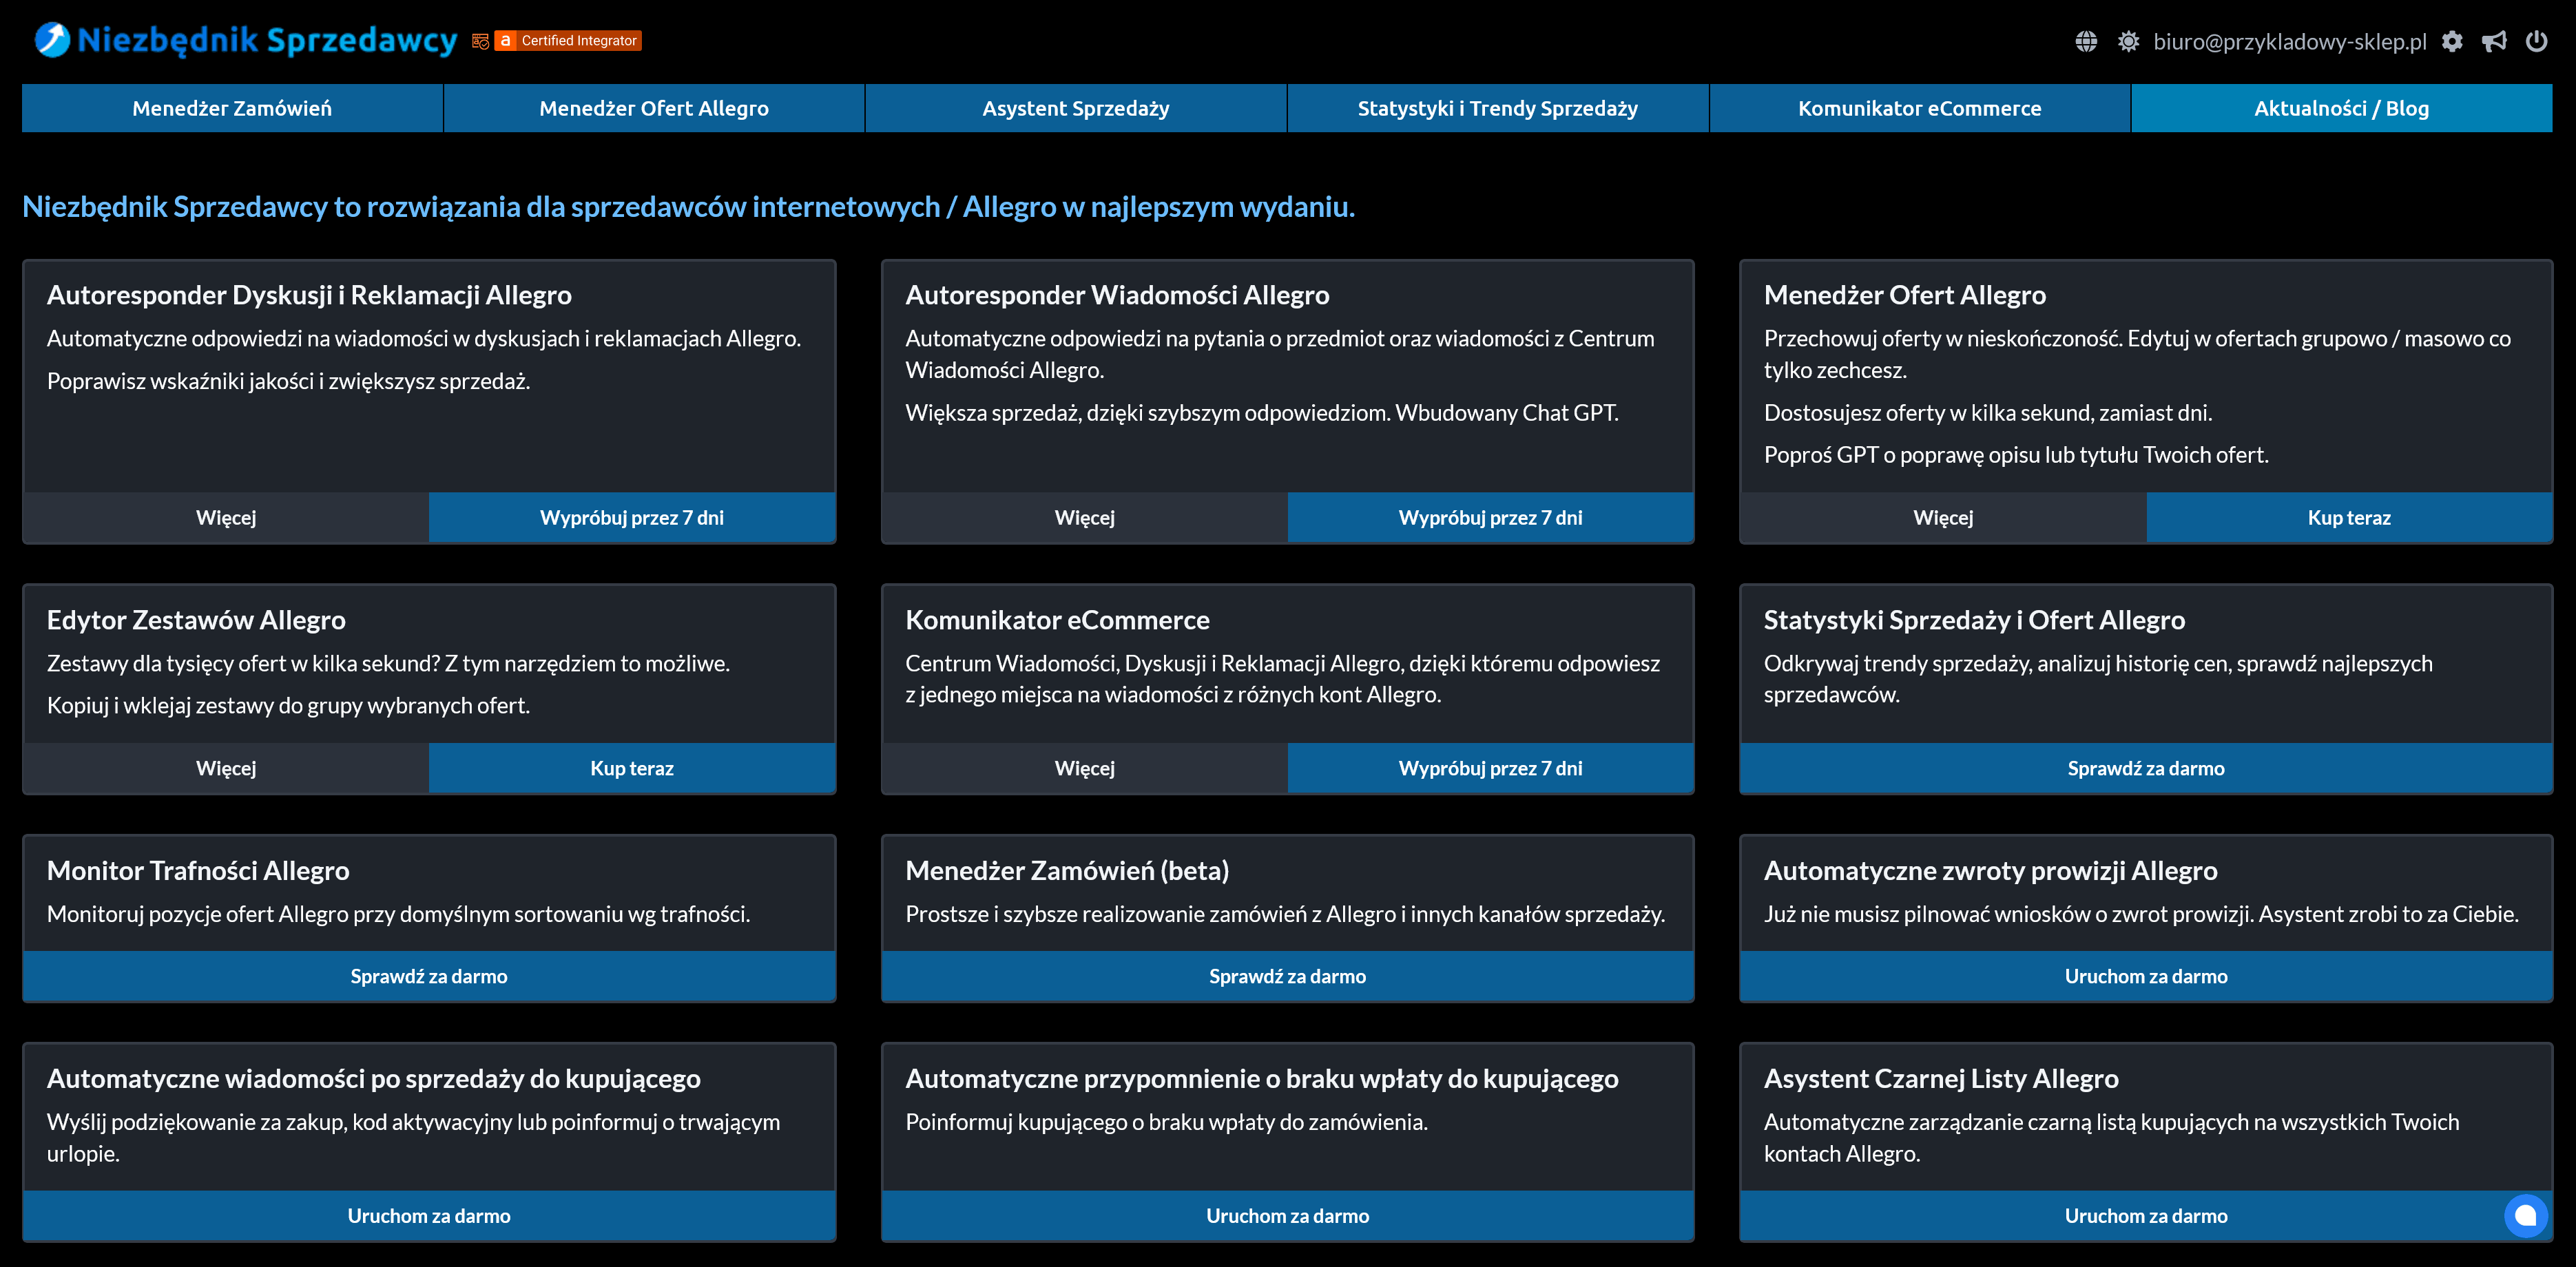Toggle the sun brightness theme icon
Screen dimensions: 2576x1267
(2128, 41)
